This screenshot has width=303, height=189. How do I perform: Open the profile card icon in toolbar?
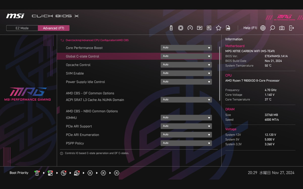(x=199, y=28)
